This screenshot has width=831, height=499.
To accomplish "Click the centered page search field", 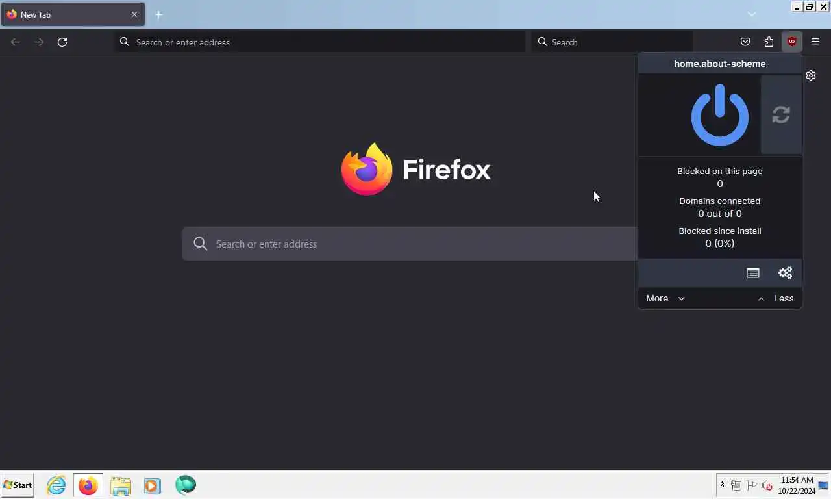I will point(410,244).
